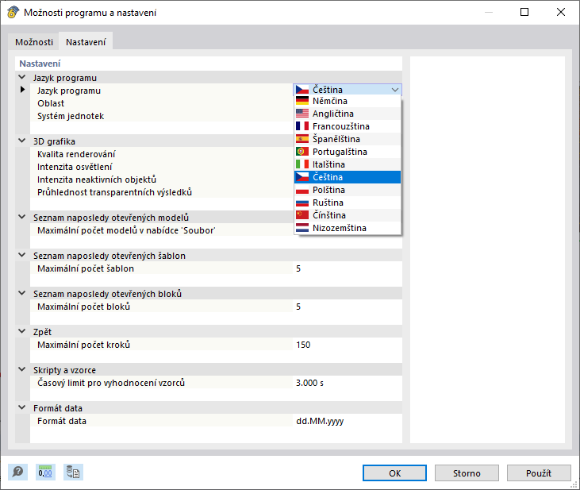The image size is (580, 490).
Task: Collapse Seznam naposledy otevřených šablon section
Action: tap(22, 256)
